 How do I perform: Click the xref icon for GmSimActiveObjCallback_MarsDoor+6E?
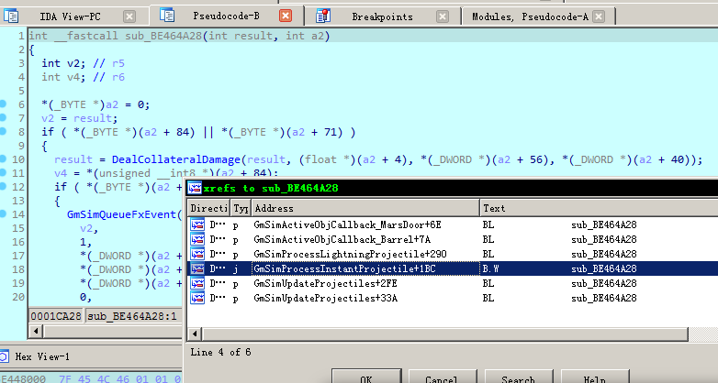pyautogui.click(x=197, y=224)
